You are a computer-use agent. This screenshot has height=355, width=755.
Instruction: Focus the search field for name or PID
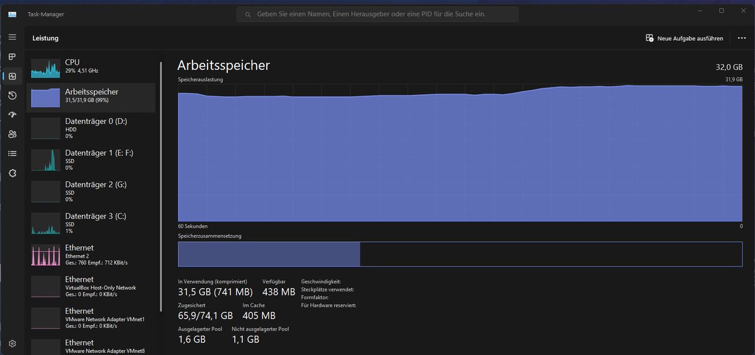tap(377, 14)
